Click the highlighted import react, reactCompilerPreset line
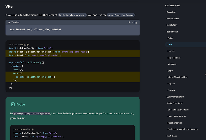The height and width of the screenshot is (140, 206). tap(49, 52)
